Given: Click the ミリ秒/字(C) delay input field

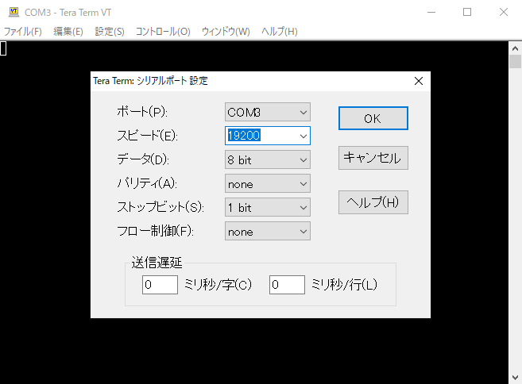Looking at the screenshot, I should coord(160,285).
